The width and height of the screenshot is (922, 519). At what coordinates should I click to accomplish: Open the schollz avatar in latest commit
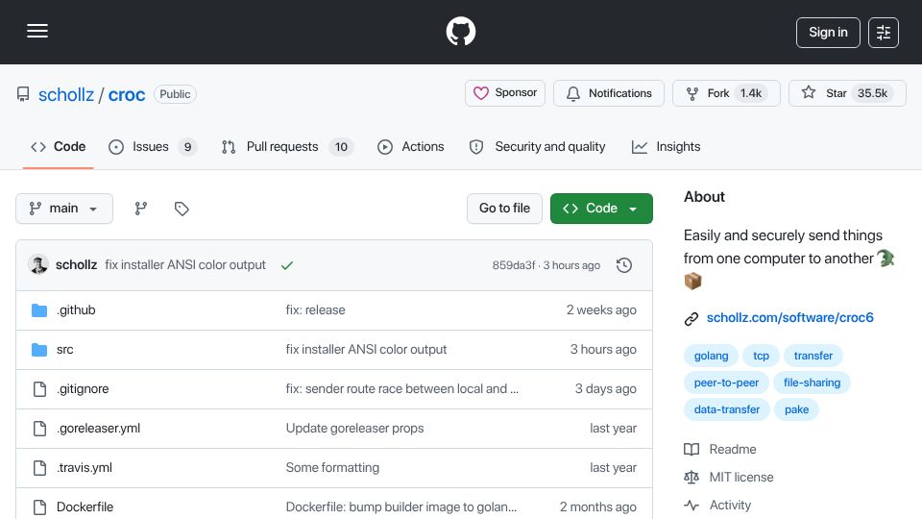pos(38,265)
